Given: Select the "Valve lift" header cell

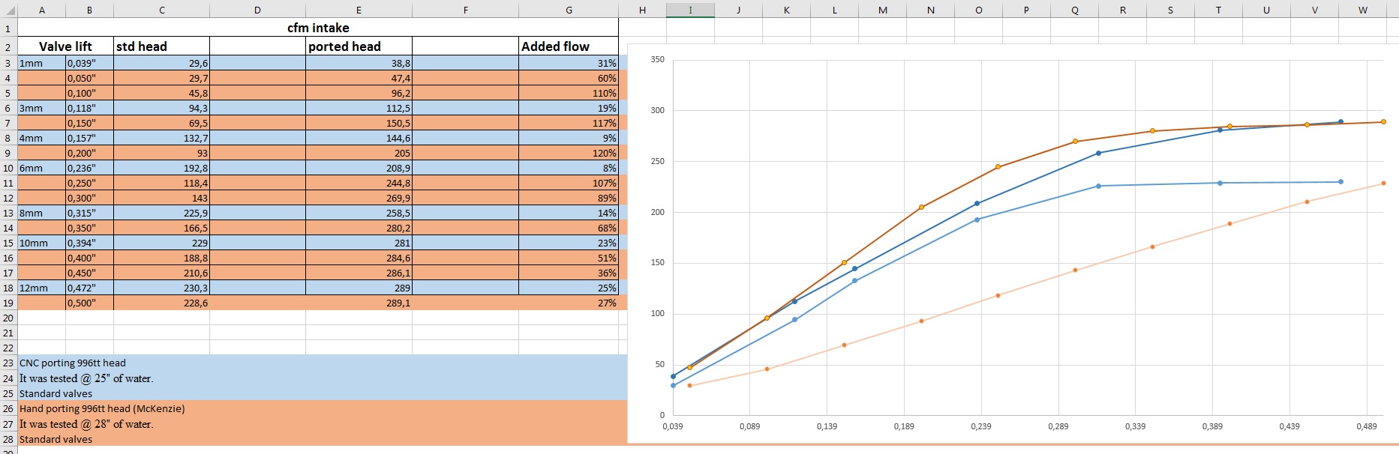Looking at the screenshot, I should [x=65, y=46].
